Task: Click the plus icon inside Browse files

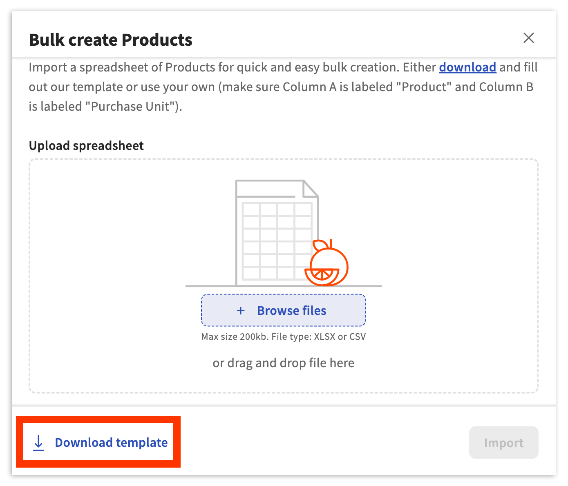Action: (x=241, y=310)
